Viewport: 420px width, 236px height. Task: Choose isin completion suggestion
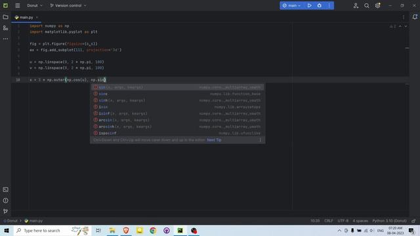pyautogui.click(x=177, y=107)
